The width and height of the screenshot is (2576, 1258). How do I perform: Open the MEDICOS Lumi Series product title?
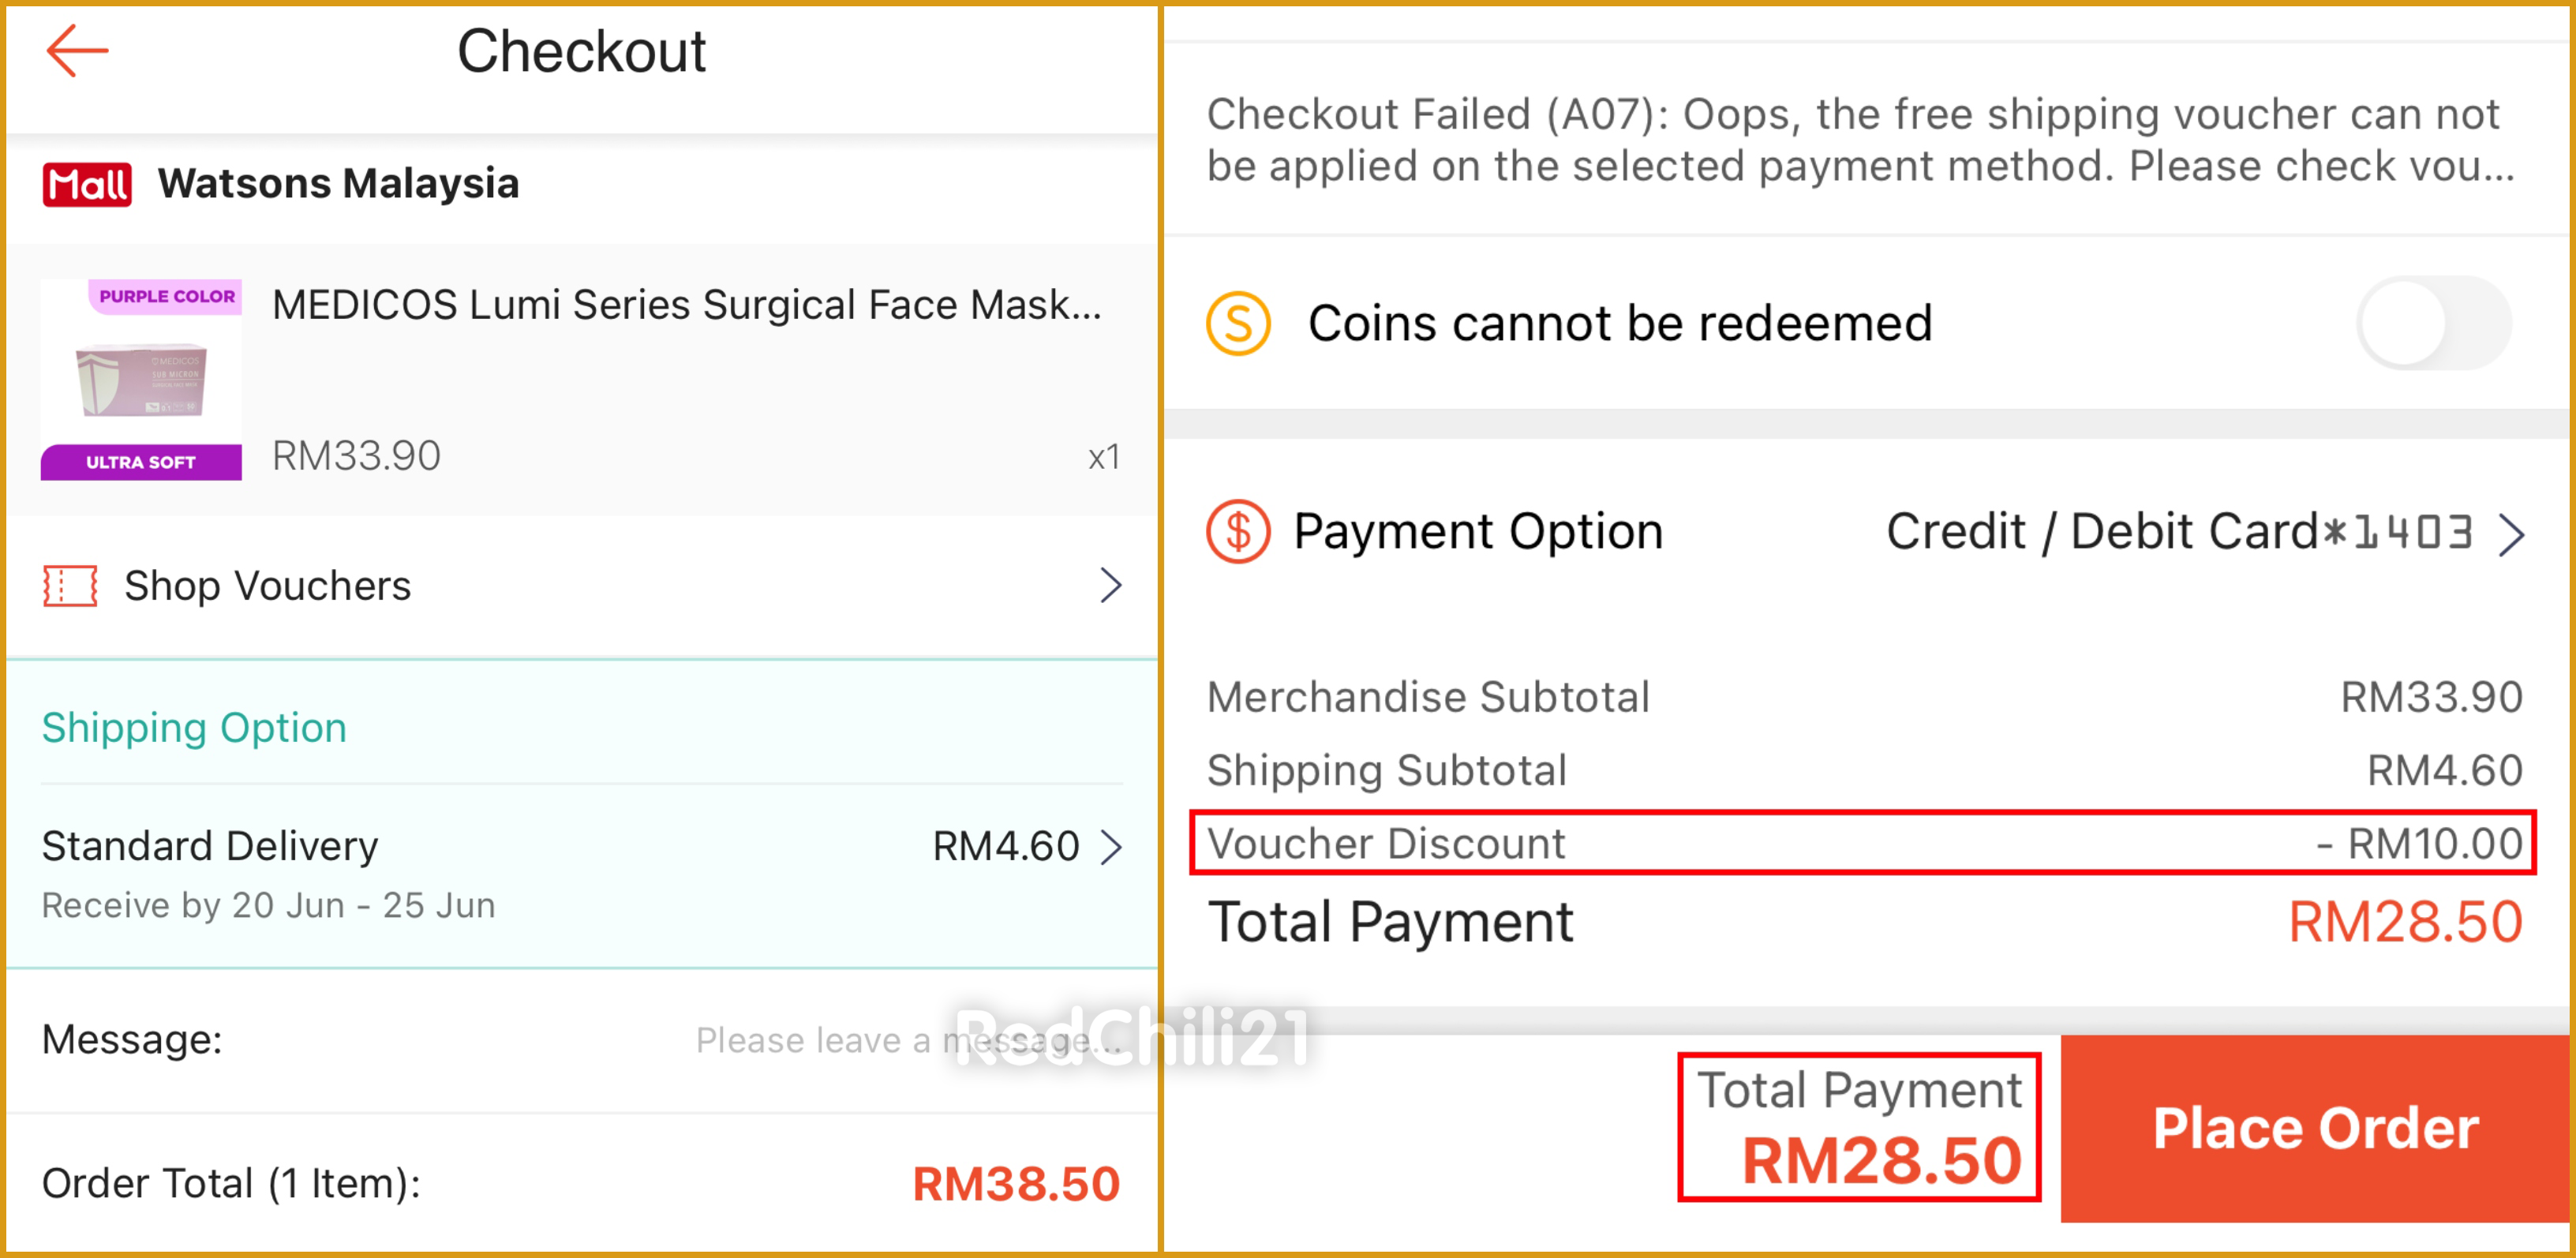coord(686,305)
